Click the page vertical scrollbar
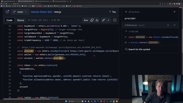This screenshot has height=103, width=183. (x=182, y=41)
